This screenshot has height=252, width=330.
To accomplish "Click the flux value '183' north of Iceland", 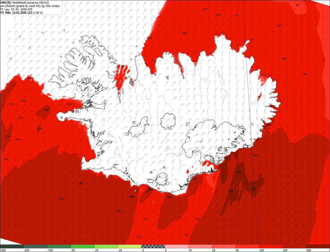I will (x=184, y=33).
